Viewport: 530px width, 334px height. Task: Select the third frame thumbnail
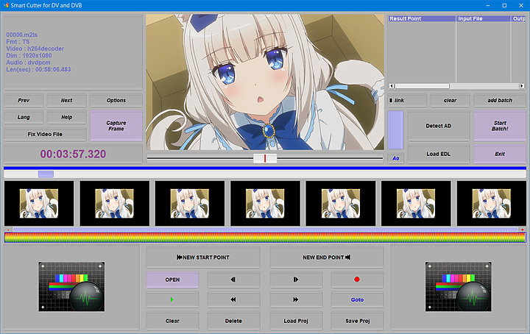190,203
